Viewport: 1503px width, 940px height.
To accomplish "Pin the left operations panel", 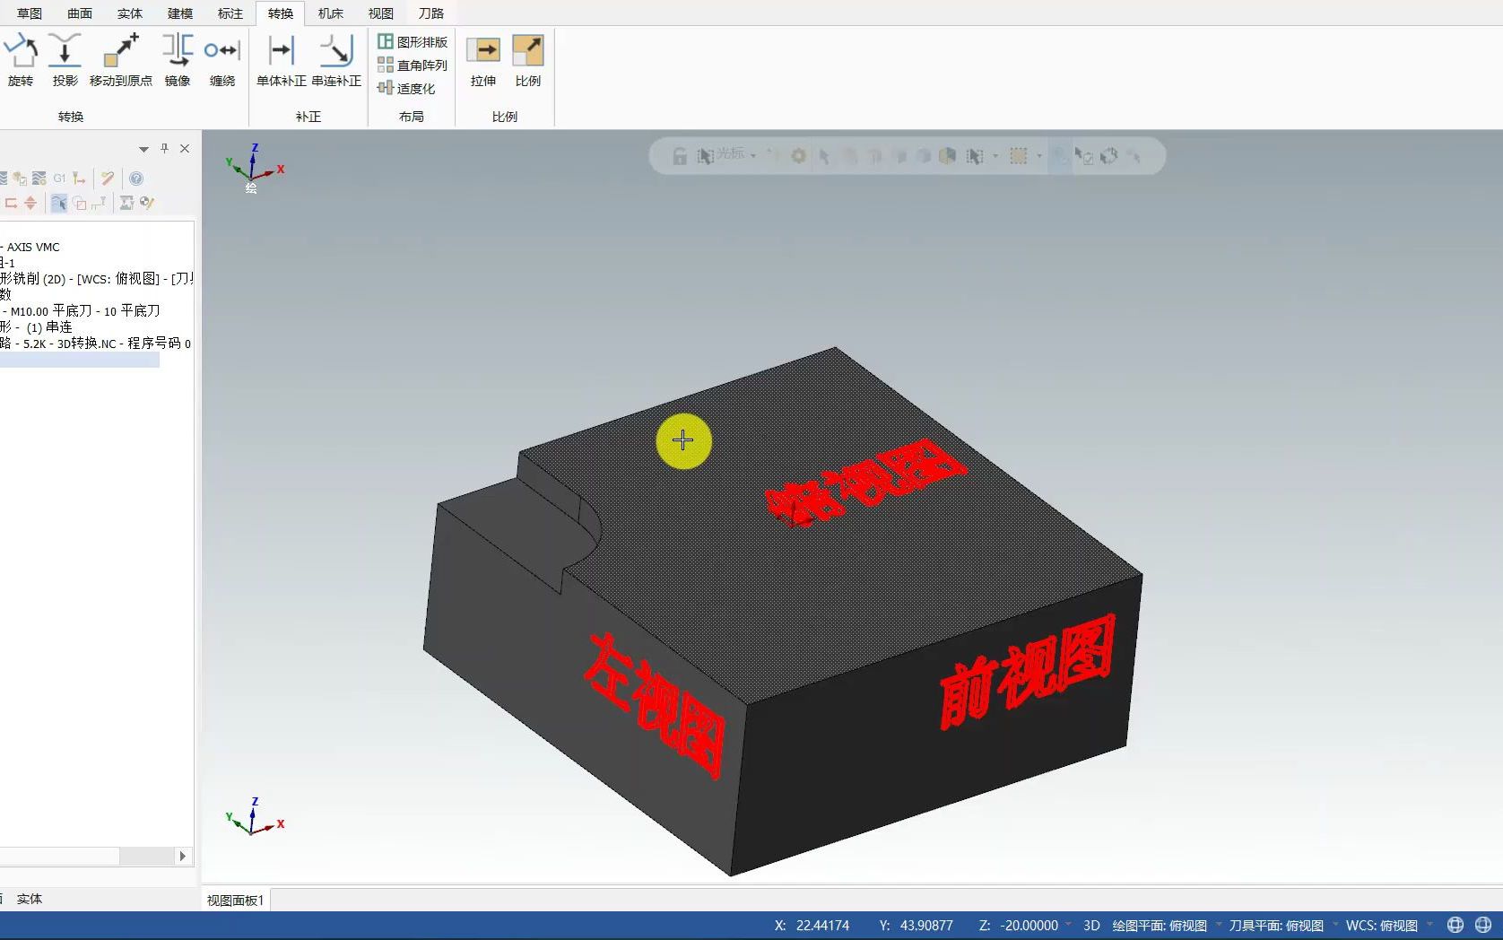I will coord(163,148).
